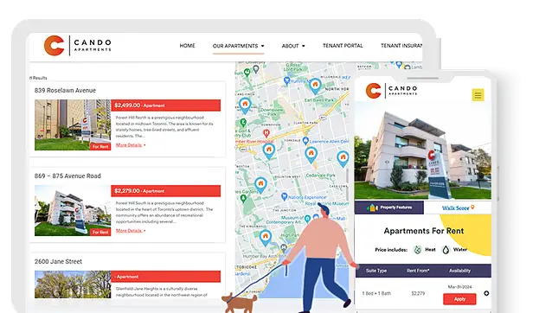Viewport: 552px width, 313px height.
Task: Click the phone's apartment building hero image
Action: [423, 151]
